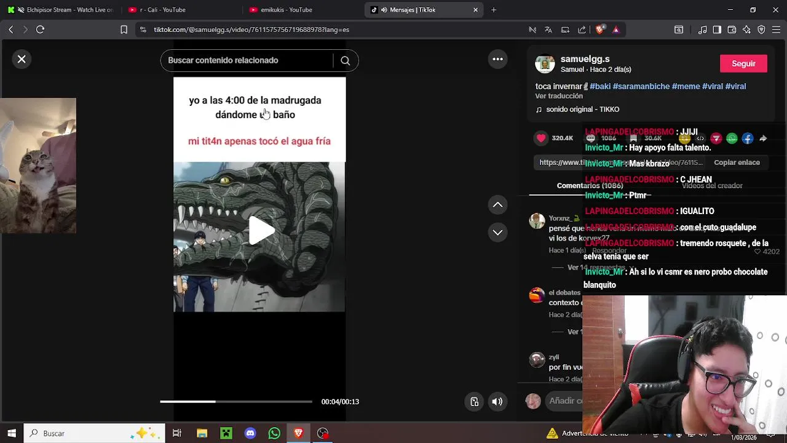This screenshot has width=787, height=443.
Task: Toggle the clip/auto-scroll icon beside volume
Action: (x=474, y=402)
